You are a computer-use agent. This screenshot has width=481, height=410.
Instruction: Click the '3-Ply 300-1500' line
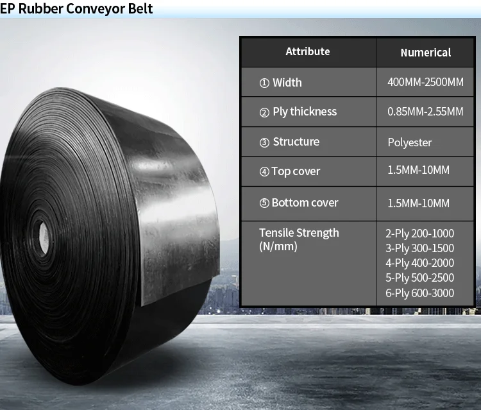click(x=419, y=248)
